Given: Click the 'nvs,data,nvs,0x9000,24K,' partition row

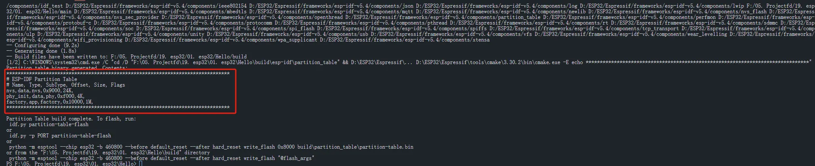Looking at the screenshot, I should click(40, 91).
